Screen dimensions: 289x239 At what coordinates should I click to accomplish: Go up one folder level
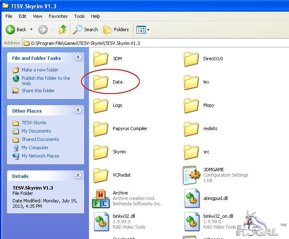[63, 30]
